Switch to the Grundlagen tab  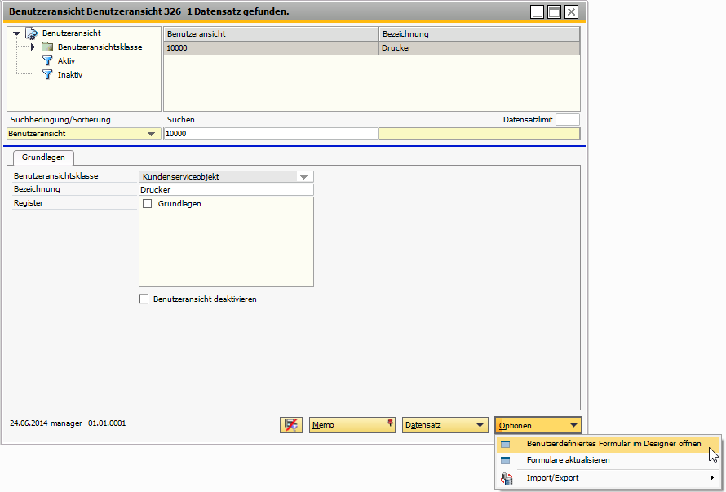pos(43,157)
